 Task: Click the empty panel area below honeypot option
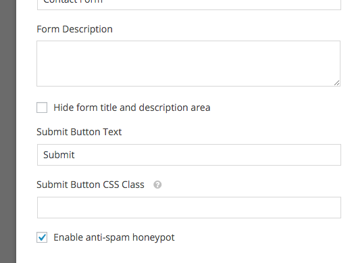click(185, 254)
